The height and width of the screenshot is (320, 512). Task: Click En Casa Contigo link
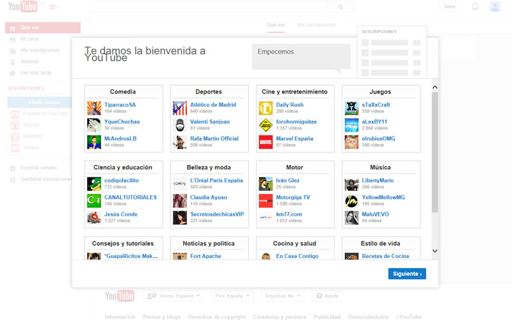pyautogui.click(x=297, y=257)
